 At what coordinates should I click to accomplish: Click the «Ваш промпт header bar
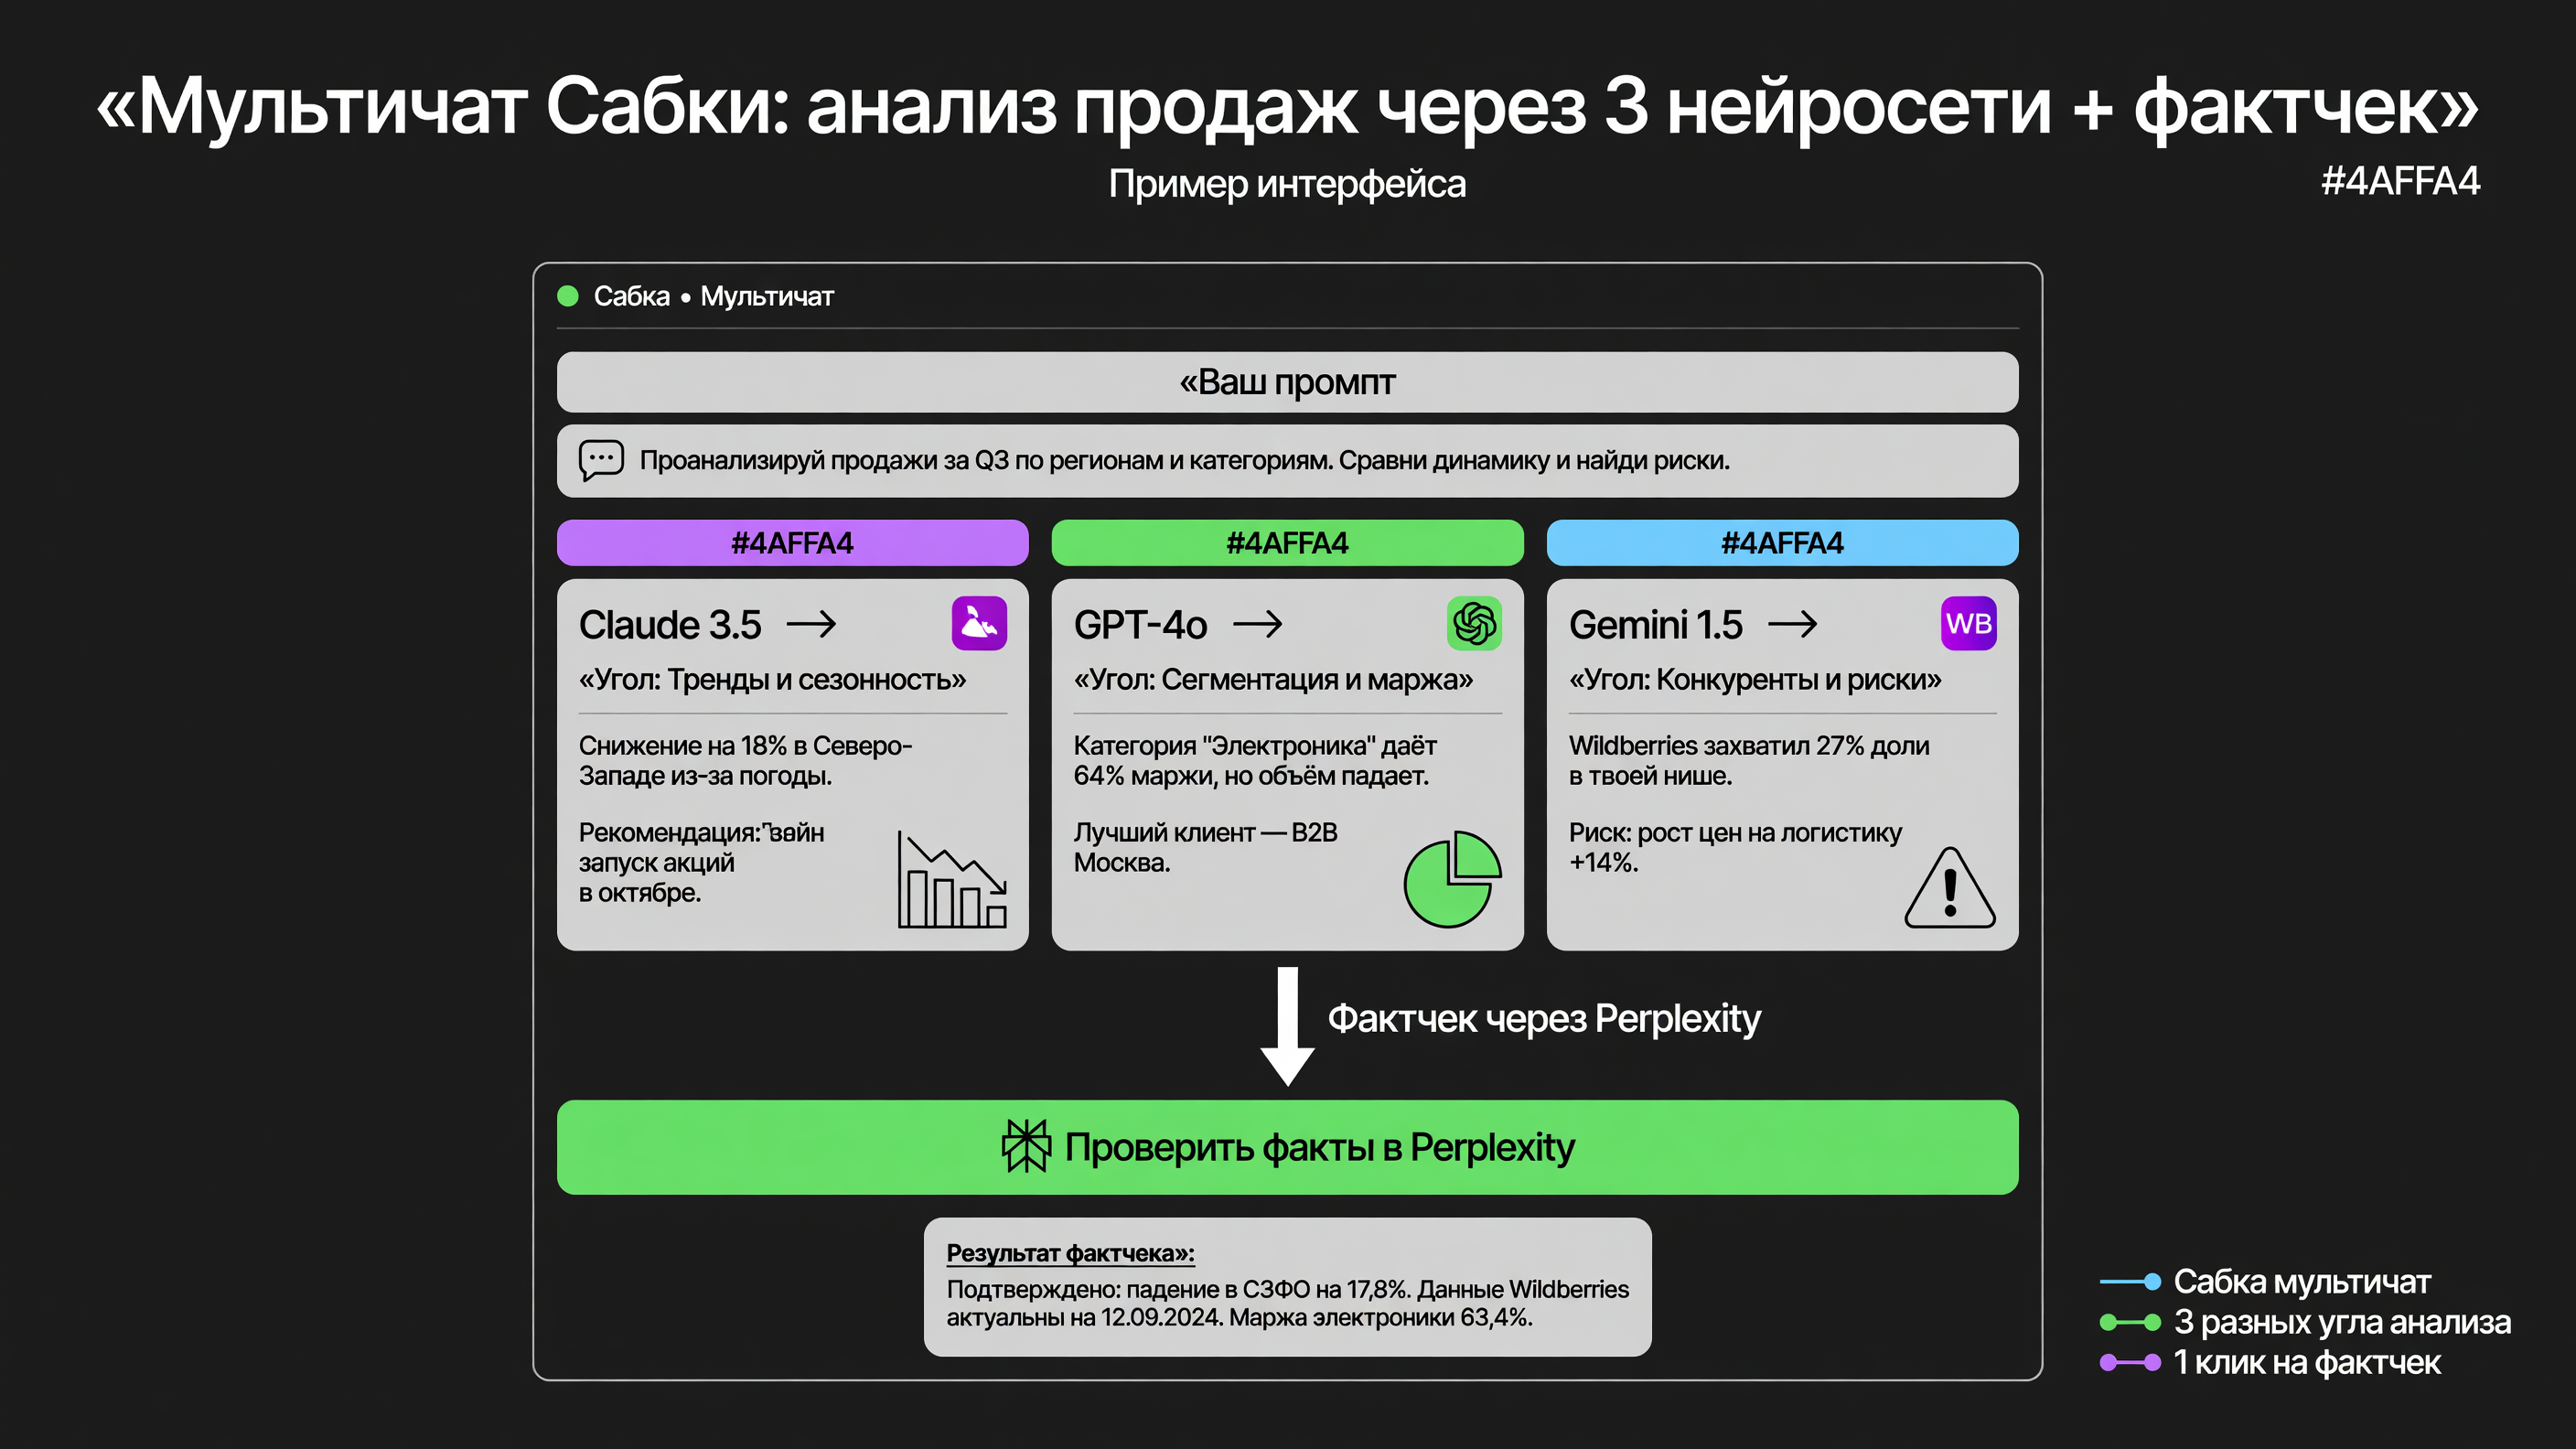pos(1287,382)
